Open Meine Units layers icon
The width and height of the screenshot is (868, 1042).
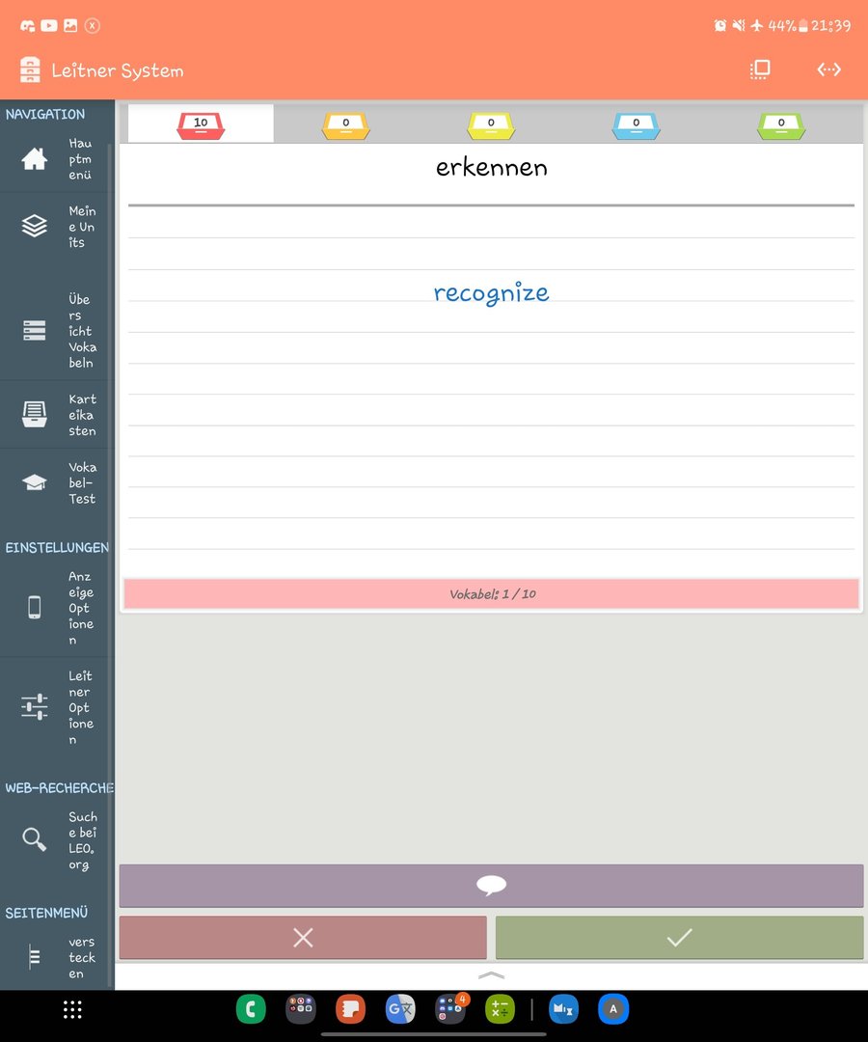click(x=35, y=227)
